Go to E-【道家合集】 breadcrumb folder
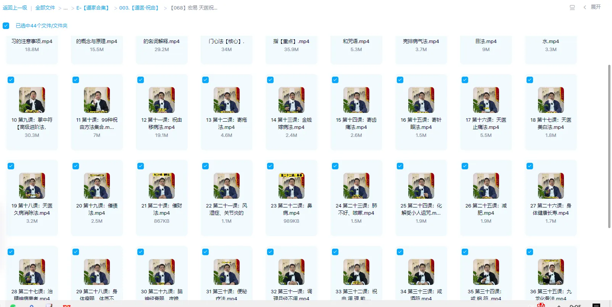 93,8
